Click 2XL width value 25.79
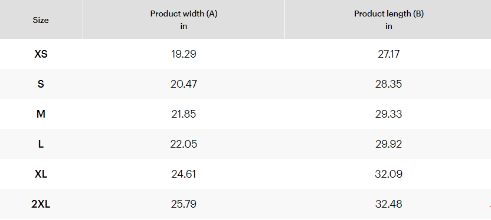 184,204
